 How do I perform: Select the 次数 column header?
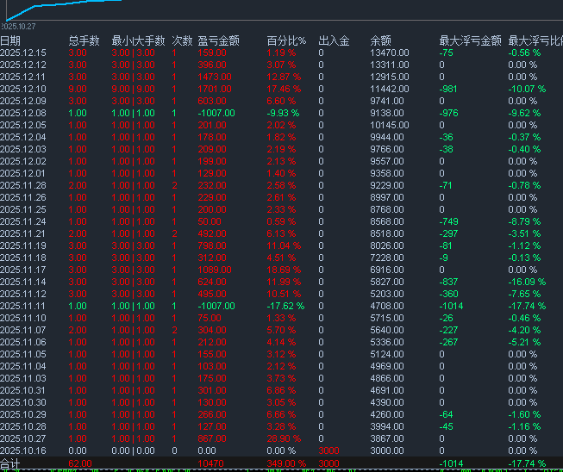pyautogui.click(x=182, y=40)
